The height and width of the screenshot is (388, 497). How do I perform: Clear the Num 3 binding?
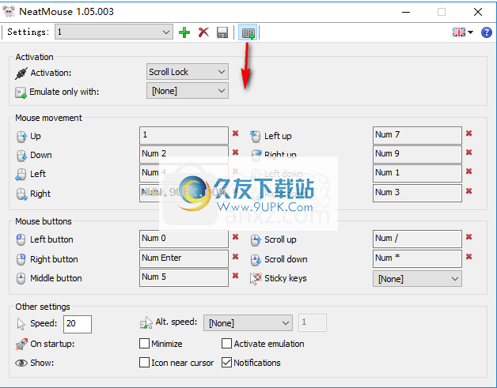click(x=469, y=190)
